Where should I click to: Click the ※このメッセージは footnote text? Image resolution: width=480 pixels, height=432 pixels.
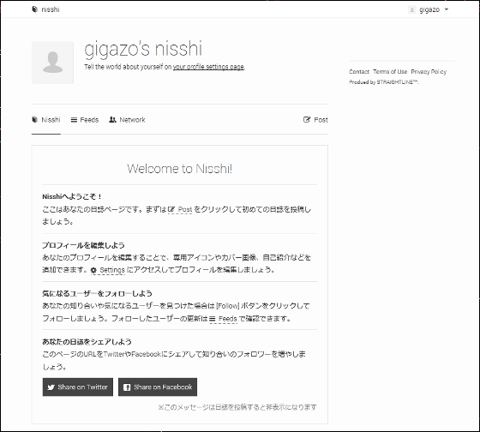237,407
